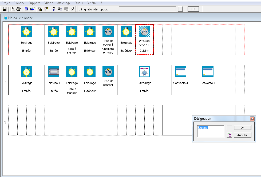Image resolution: width=261 pixels, height=177 pixels.
Task: Click the Entrée text under Lave-linge
Action: (x=144, y=91)
